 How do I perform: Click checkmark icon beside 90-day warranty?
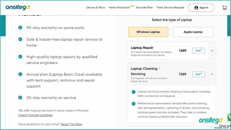[20, 28]
